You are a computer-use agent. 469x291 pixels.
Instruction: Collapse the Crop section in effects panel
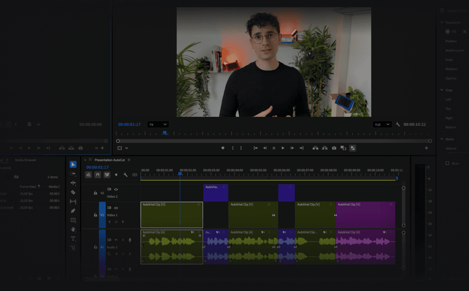click(x=442, y=90)
